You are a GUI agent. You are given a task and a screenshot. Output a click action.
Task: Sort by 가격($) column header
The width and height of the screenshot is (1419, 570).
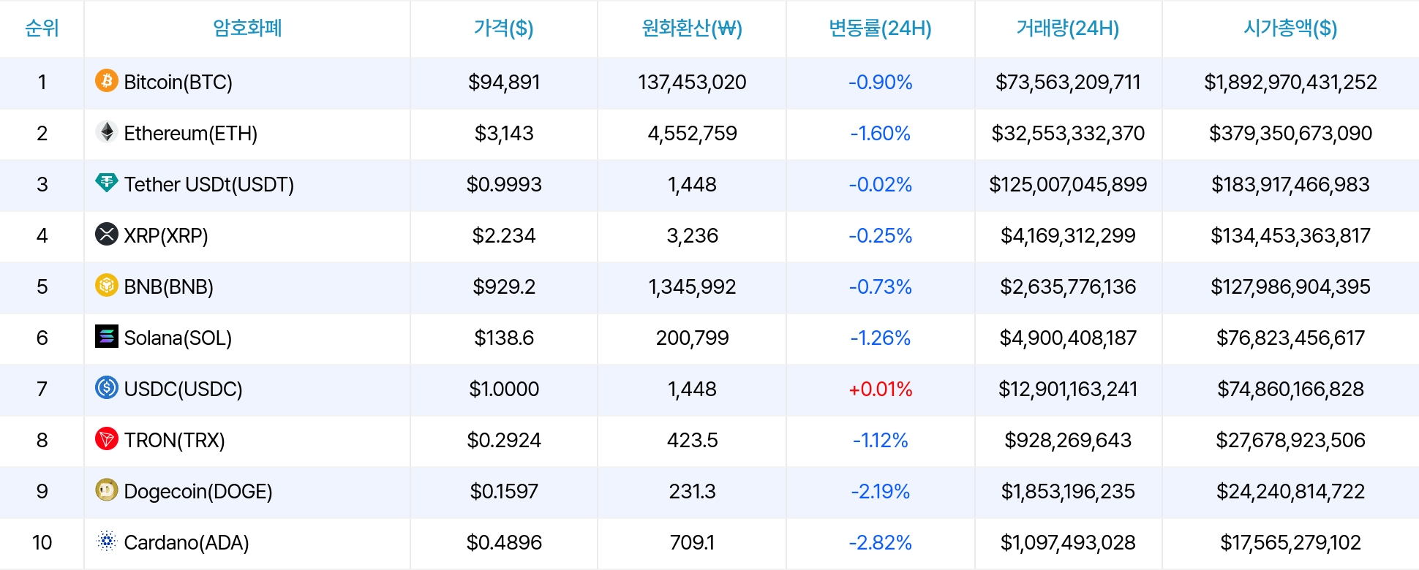click(503, 28)
